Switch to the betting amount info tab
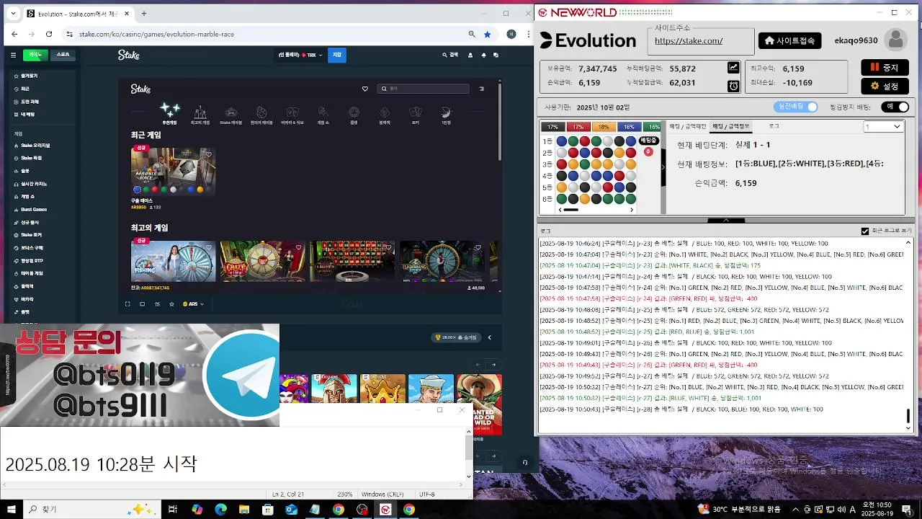Image resolution: width=922 pixels, height=519 pixels. pyautogui.click(x=730, y=126)
